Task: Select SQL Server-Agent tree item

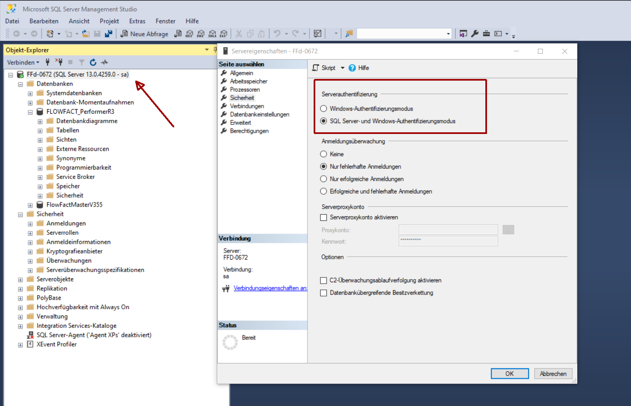Action: [x=94, y=335]
